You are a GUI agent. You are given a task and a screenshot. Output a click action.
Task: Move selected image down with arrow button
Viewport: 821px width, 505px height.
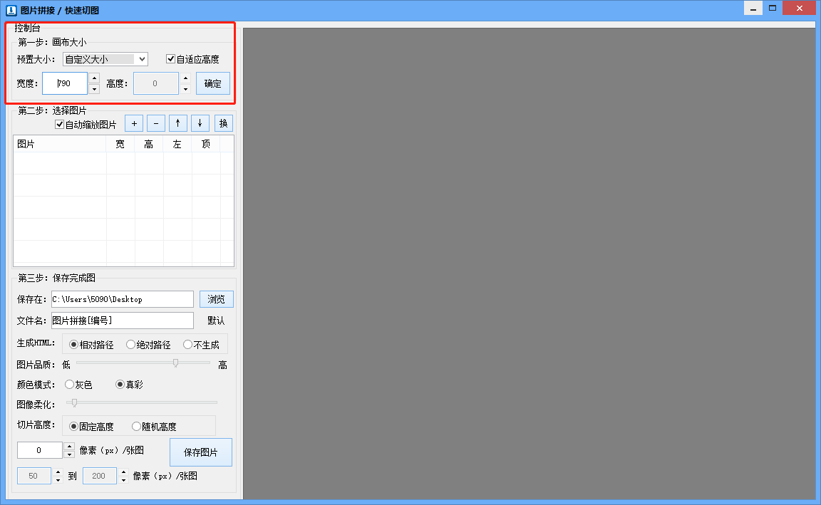[x=200, y=123]
